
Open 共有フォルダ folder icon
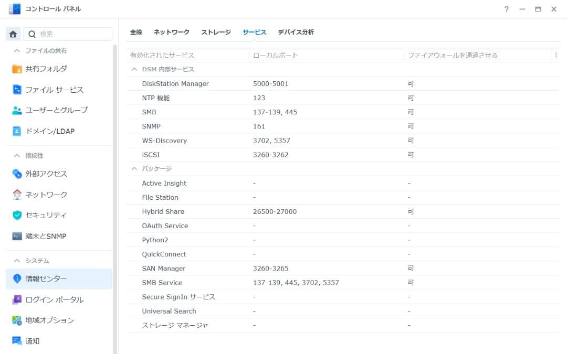tap(17, 69)
